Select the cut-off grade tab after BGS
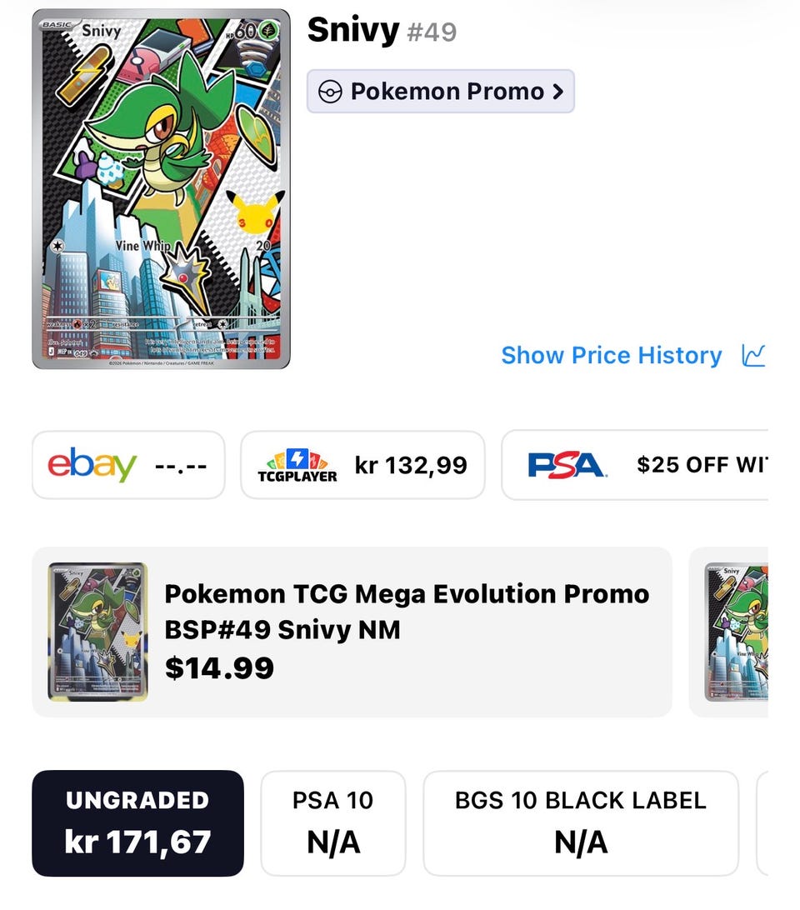This screenshot has width=800, height=910. coord(762,823)
